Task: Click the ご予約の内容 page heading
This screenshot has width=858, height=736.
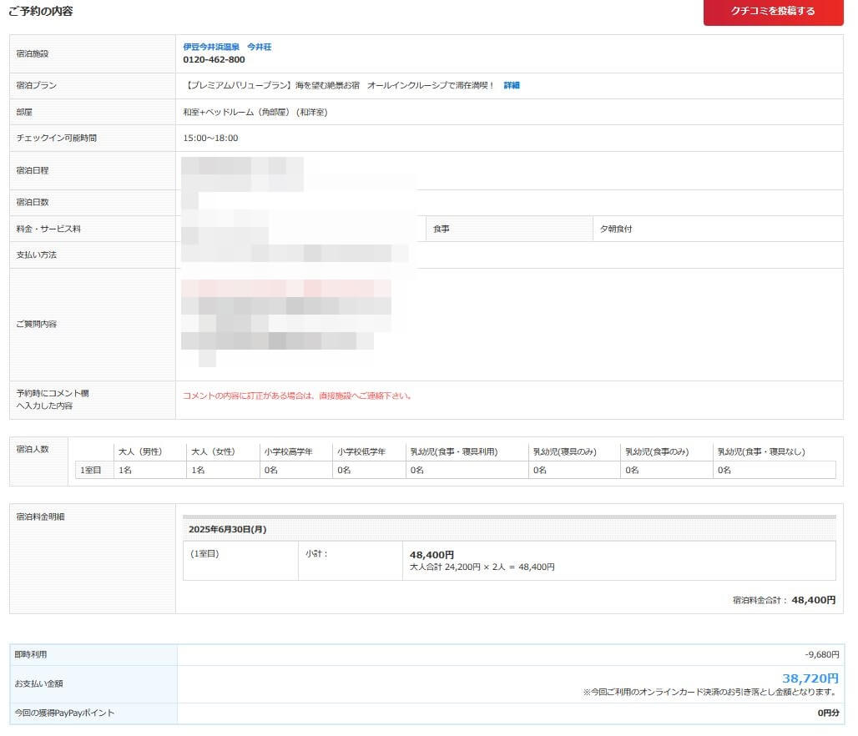Action: 40,11
